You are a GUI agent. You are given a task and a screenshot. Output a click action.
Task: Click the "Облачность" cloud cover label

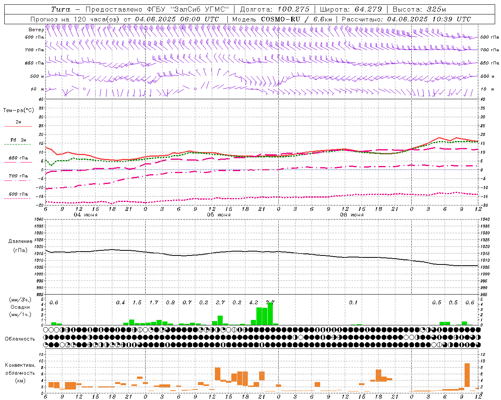coord(20,339)
